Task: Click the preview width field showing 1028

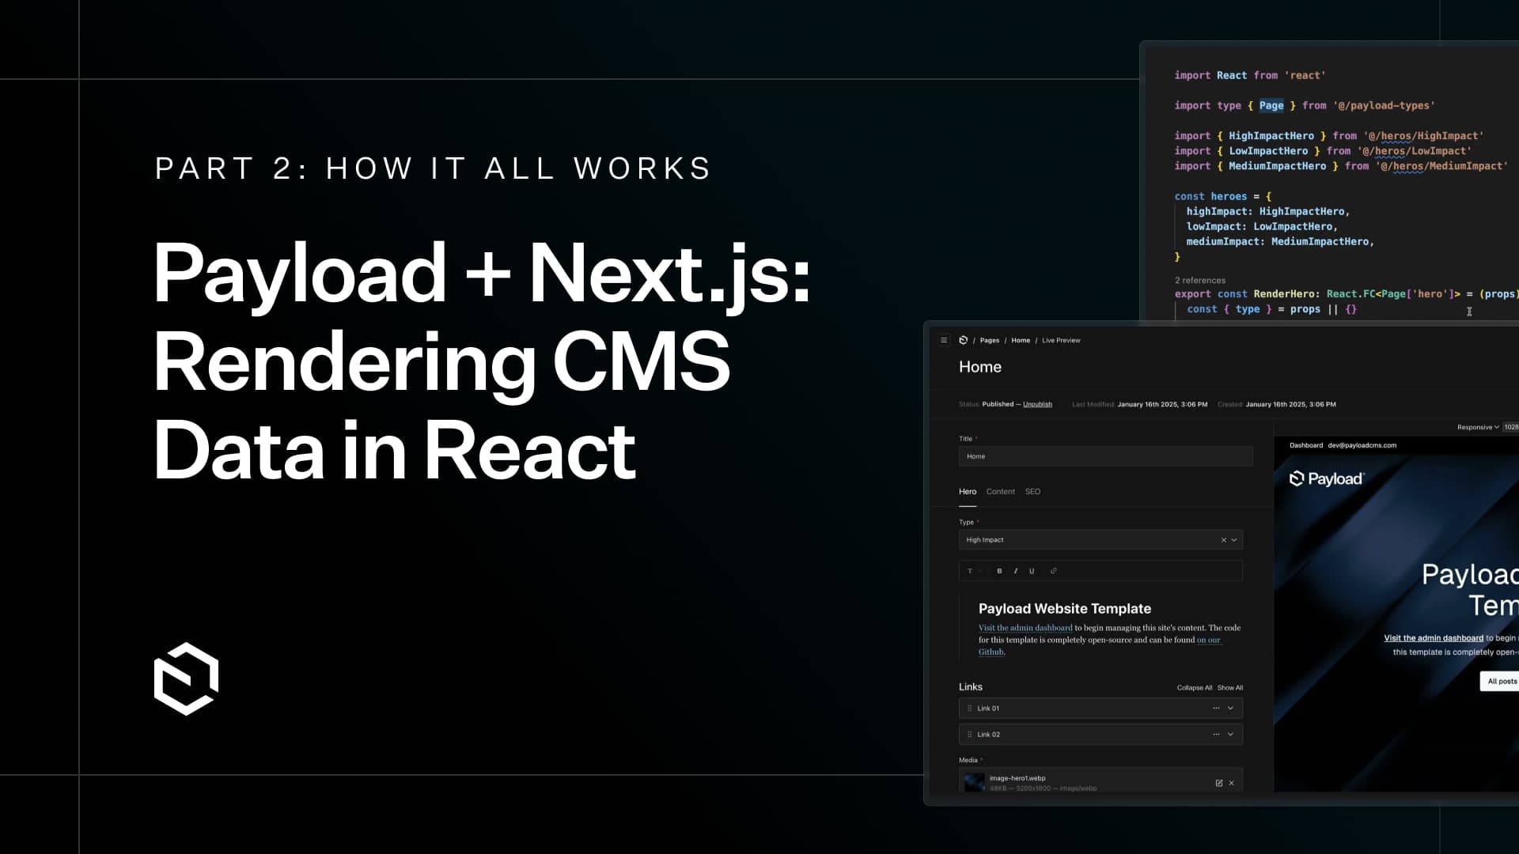Action: click(x=1510, y=427)
